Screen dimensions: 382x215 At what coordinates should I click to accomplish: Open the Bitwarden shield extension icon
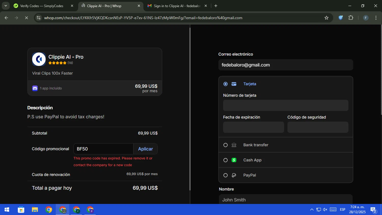coord(340,18)
